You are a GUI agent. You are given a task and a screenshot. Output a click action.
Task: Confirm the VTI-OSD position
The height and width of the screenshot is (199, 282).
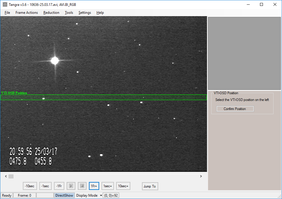(235, 109)
